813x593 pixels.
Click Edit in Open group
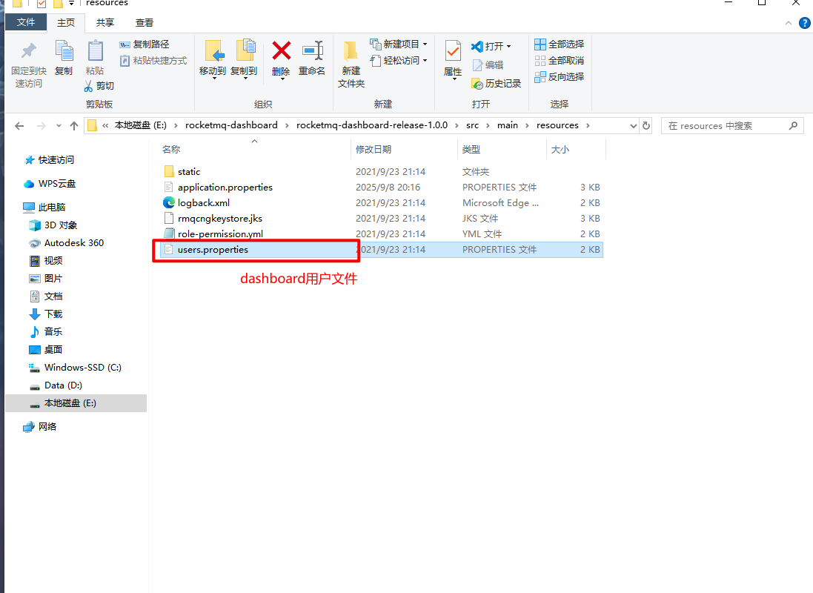point(488,64)
